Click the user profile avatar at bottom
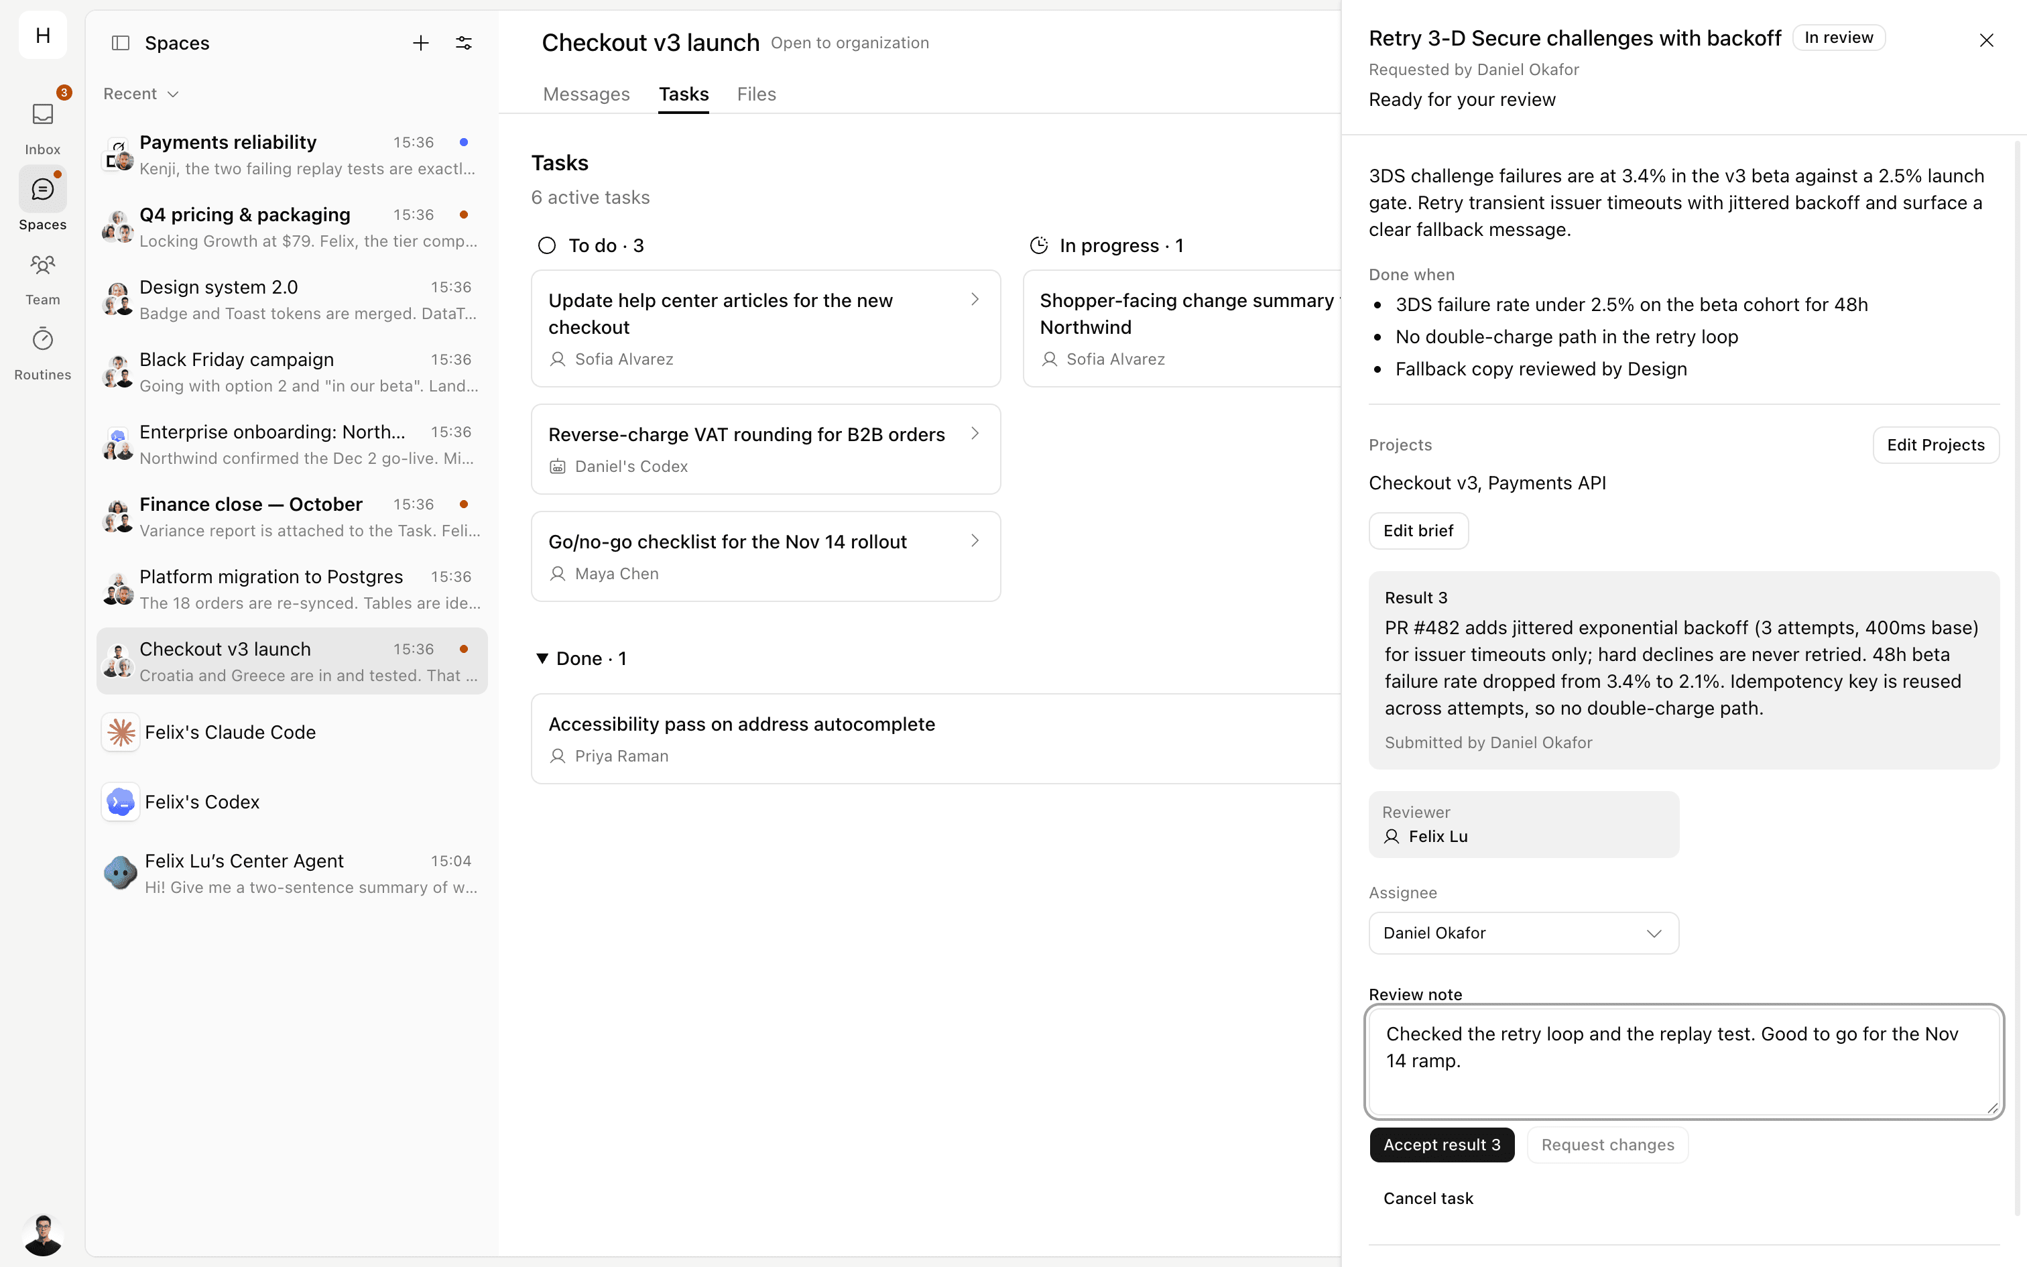The height and width of the screenshot is (1267, 2027). [x=43, y=1233]
